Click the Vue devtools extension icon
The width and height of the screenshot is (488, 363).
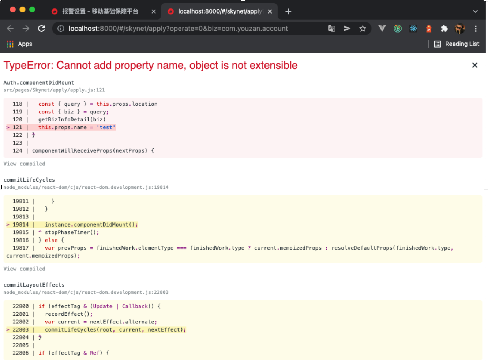tap(382, 29)
